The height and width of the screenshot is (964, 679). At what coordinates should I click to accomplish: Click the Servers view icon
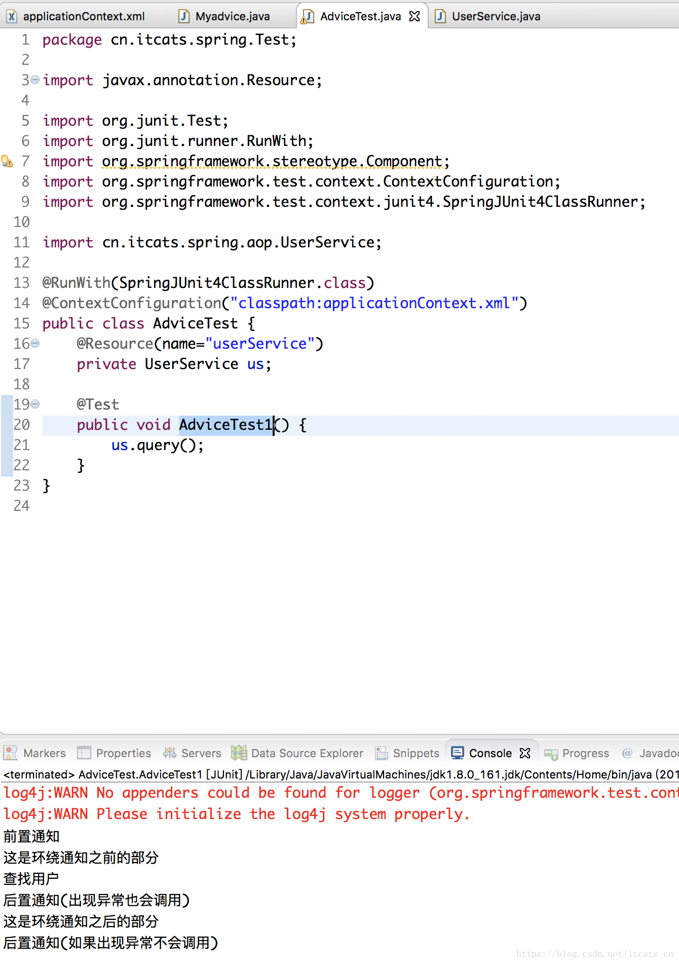pyautogui.click(x=169, y=753)
